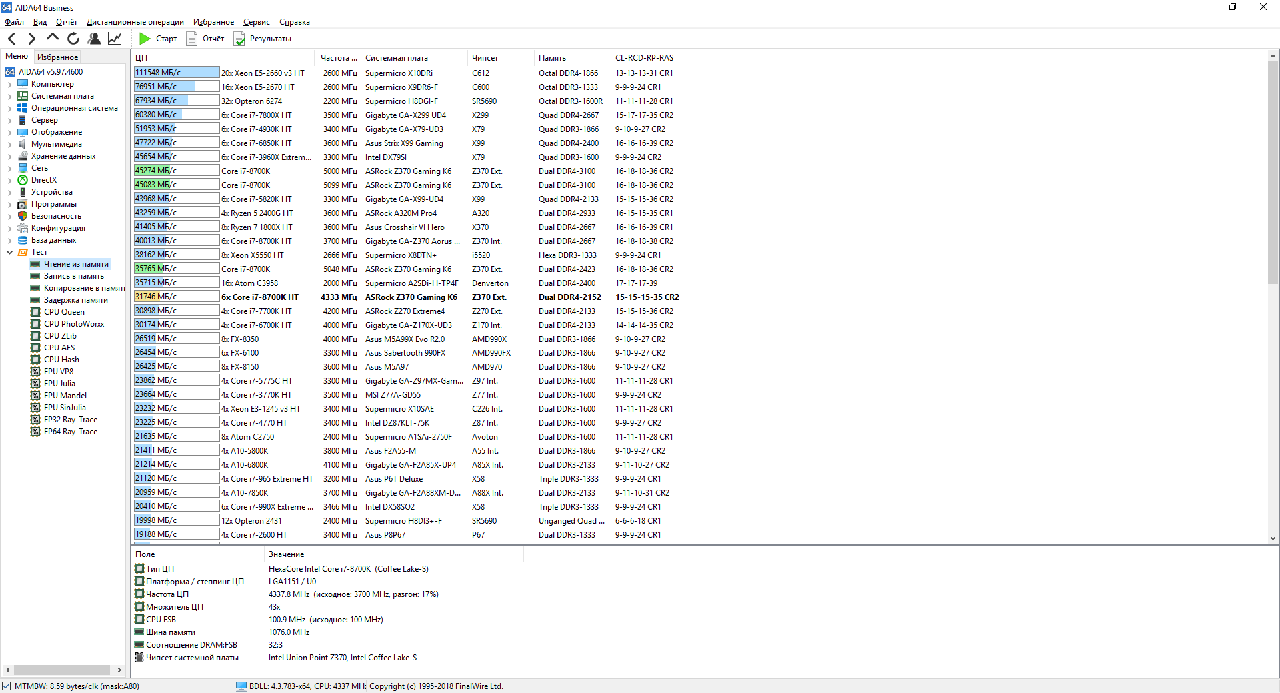
Task: Click the Конфигурация tree icon
Action: pyautogui.click(x=23, y=228)
